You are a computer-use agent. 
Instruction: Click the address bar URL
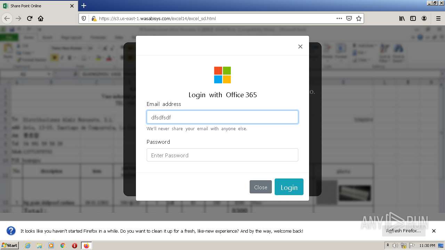157,18
